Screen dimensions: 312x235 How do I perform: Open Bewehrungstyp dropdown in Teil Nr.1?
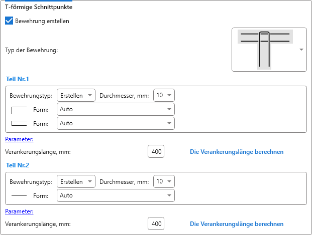(x=76, y=95)
